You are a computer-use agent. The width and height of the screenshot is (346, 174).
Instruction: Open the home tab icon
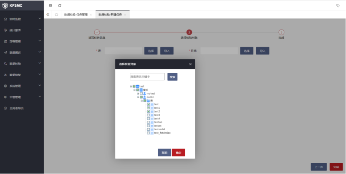tap(56, 15)
